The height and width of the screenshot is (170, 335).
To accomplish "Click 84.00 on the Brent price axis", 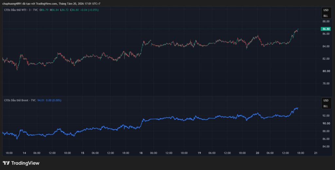I will pos(326,146).
